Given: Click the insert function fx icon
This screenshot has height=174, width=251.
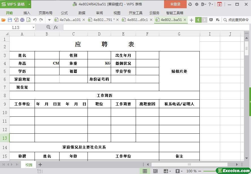Looking at the screenshot, I should [56, 27].
